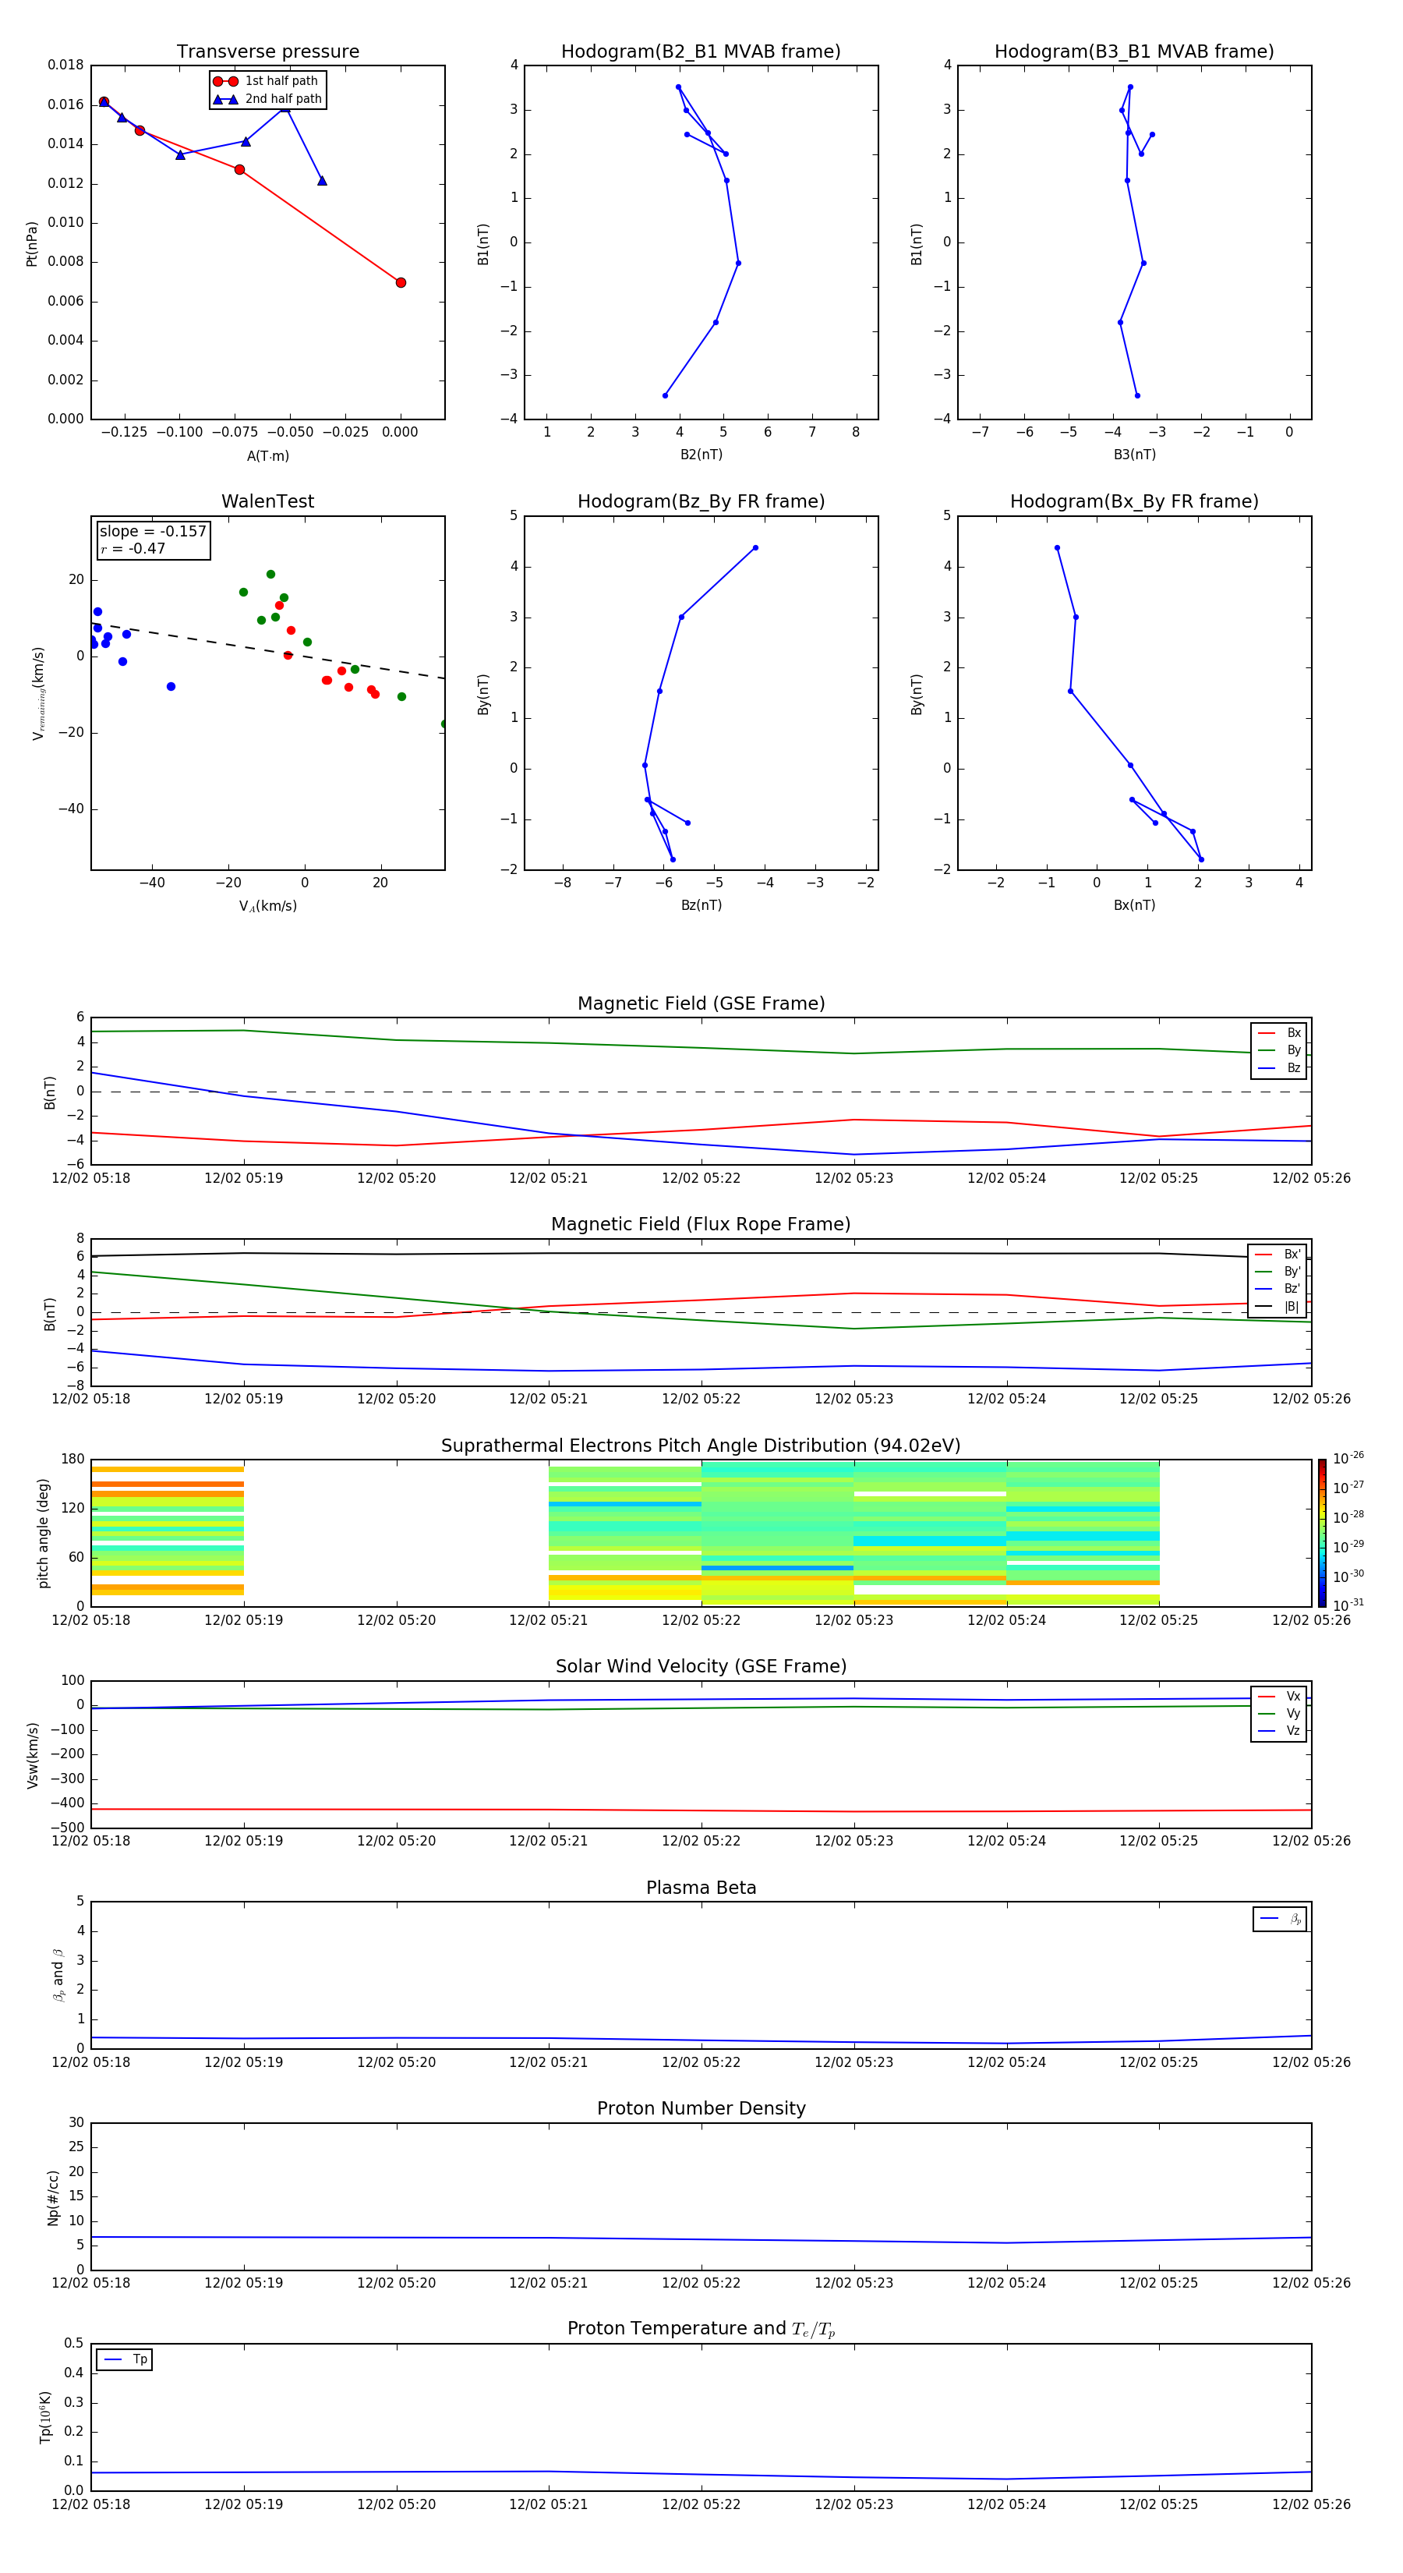Click the Bz legend entry in GSE panel

pos(1279,1067)
